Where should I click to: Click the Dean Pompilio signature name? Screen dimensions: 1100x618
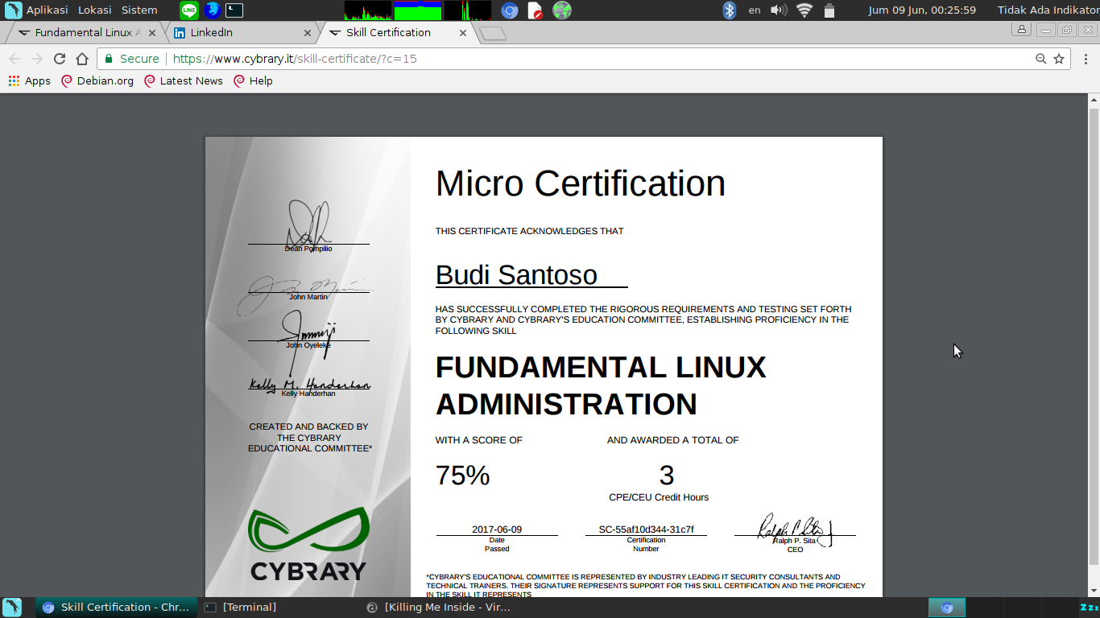tap(308, 249)
